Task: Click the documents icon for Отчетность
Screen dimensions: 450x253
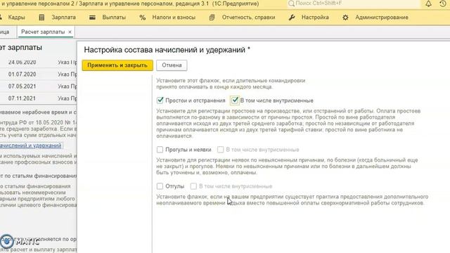Action: [212, 18]
